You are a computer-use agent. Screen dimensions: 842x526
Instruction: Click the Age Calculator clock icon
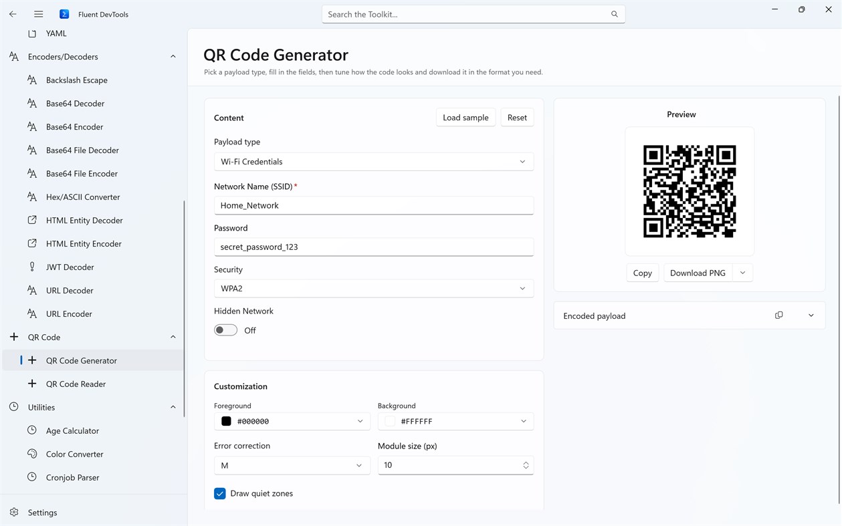point(31,430)
